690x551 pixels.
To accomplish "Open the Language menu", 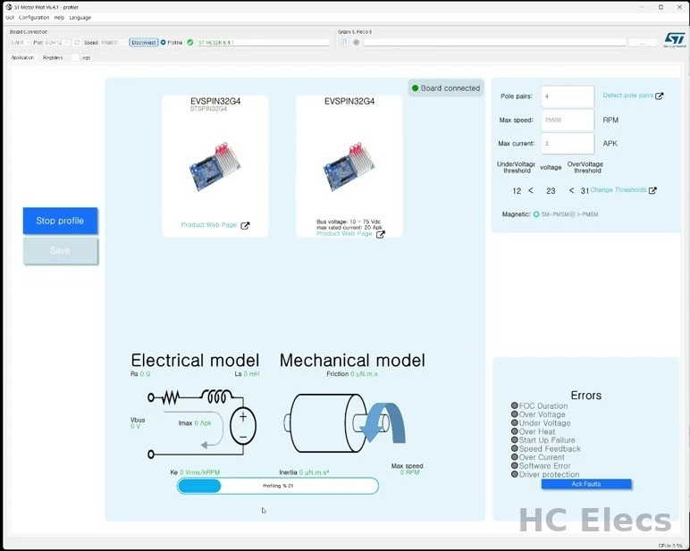I will pyautogui.click(x=80, y=18).
